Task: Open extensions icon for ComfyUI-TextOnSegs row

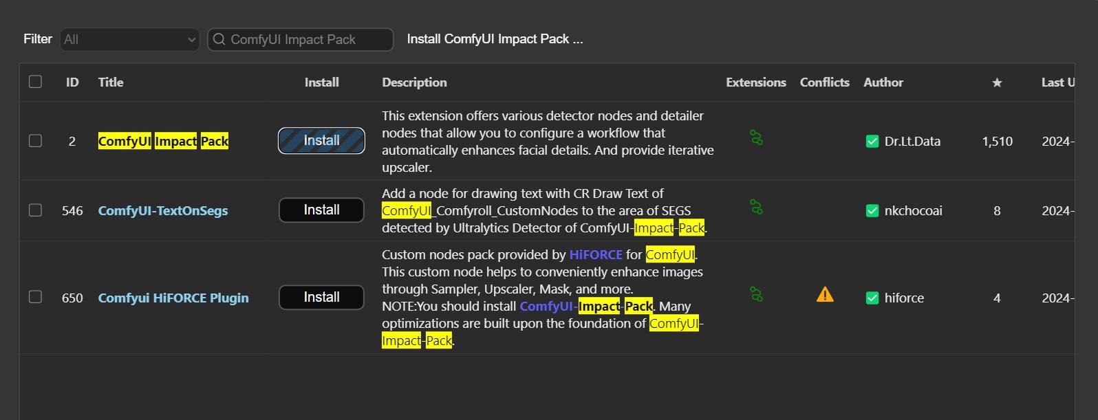Action: point(756,207)
